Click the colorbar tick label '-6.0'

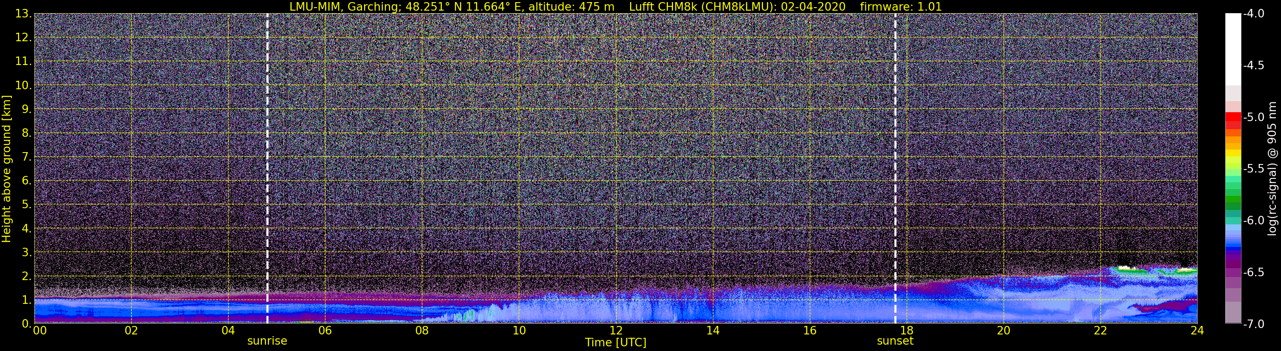point(1253,221)
